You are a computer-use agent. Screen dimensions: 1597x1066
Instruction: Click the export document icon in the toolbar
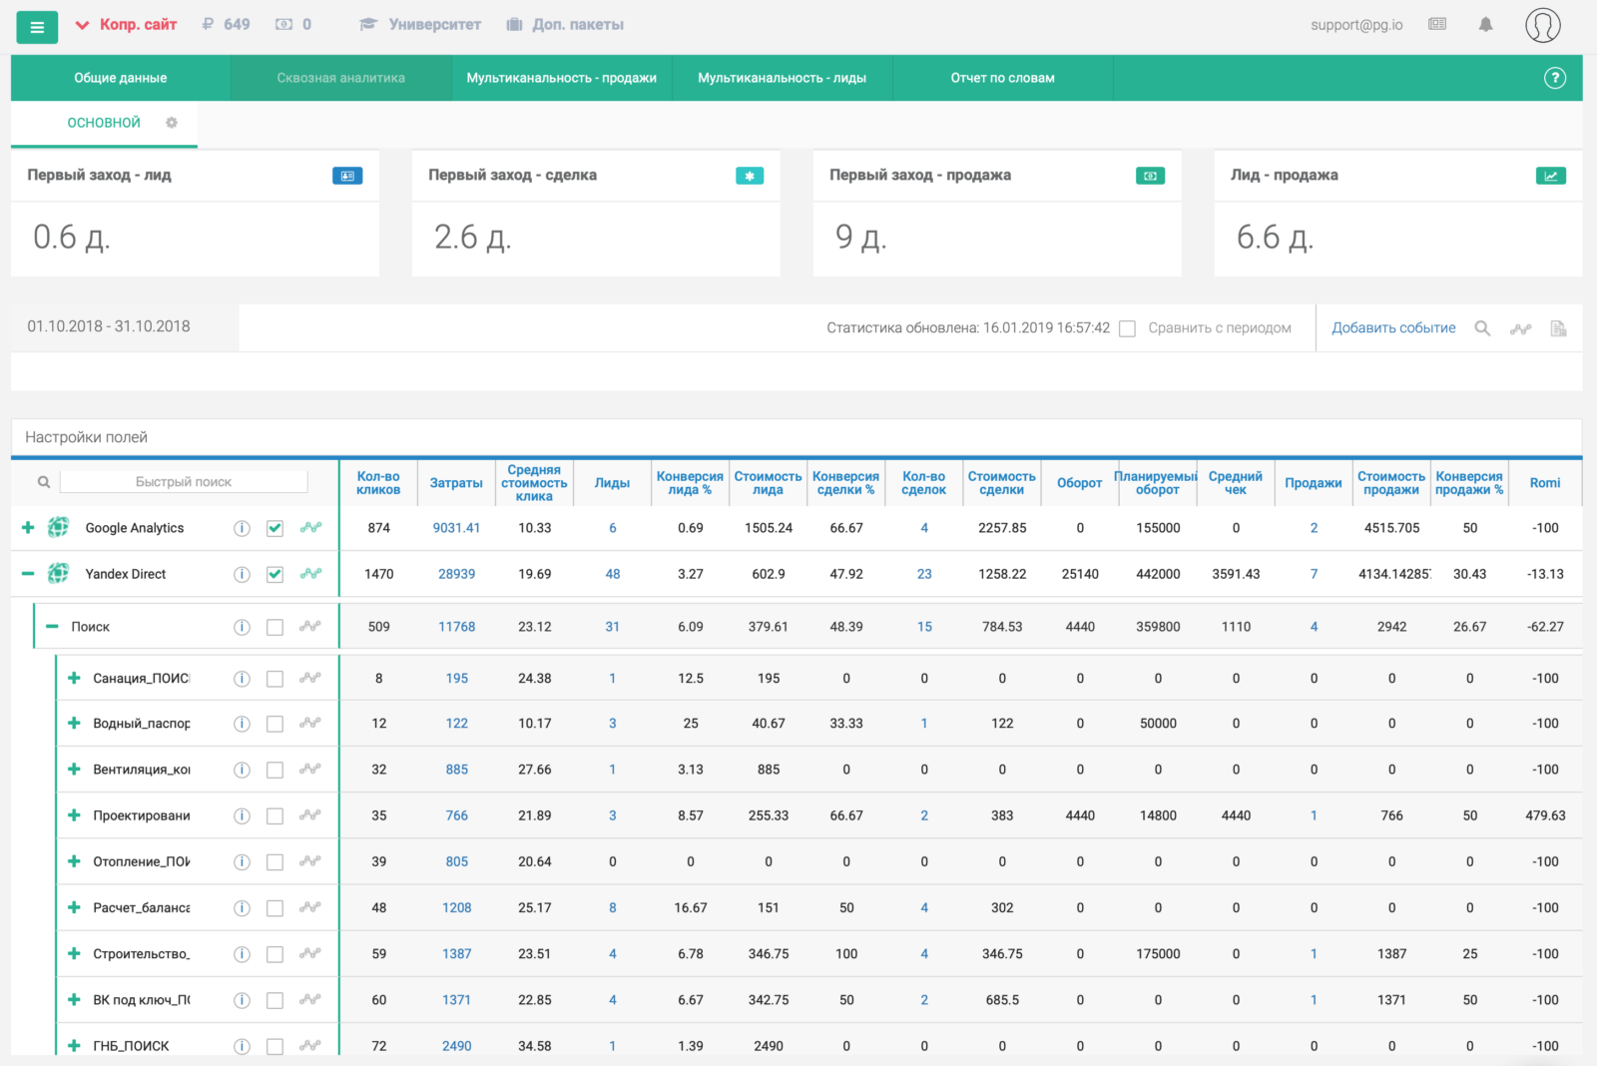click(1558, 328)
